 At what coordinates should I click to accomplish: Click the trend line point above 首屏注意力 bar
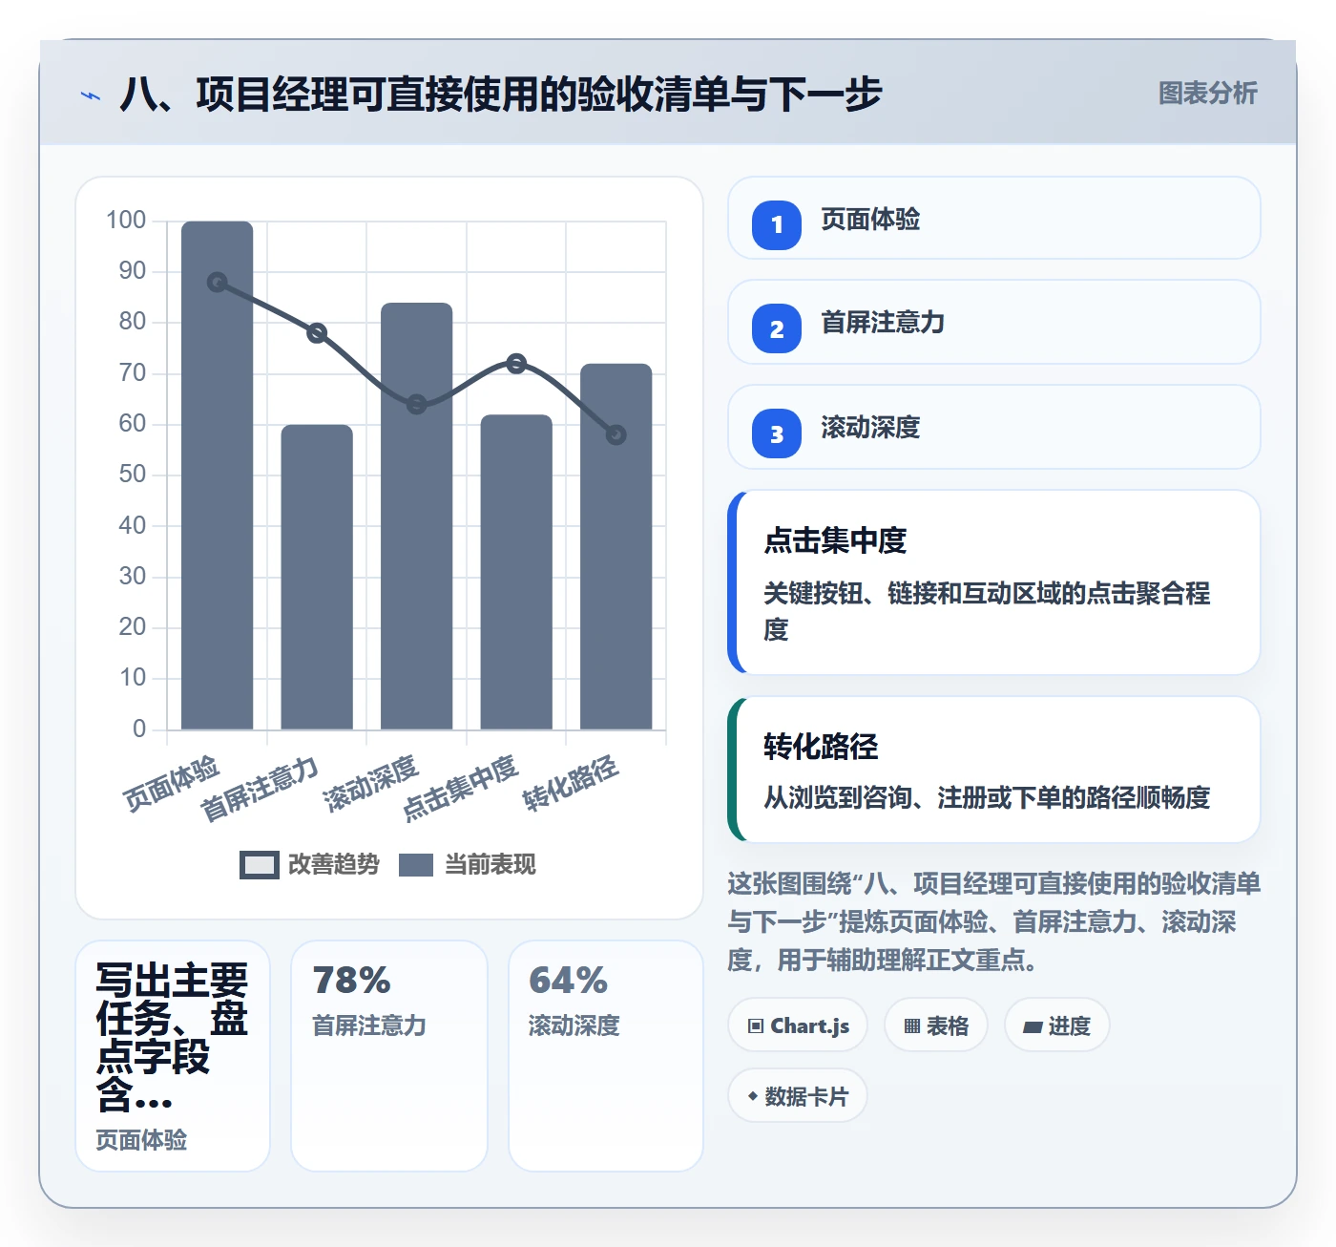click(317, 333)
